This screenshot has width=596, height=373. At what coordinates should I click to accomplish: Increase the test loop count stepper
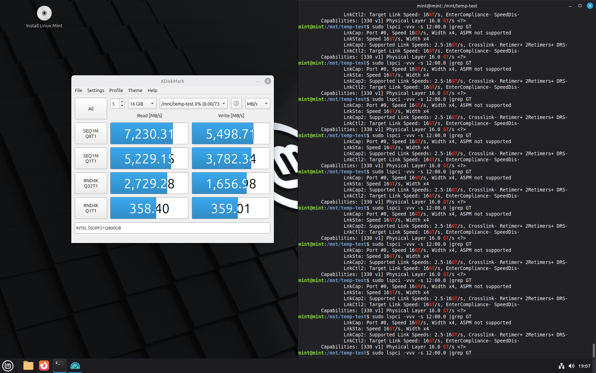[122, 101]
